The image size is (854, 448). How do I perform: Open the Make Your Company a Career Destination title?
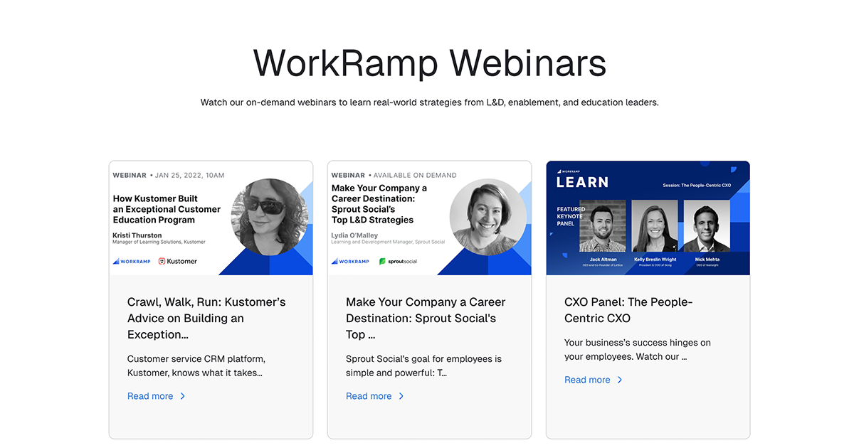pos(425,318)
